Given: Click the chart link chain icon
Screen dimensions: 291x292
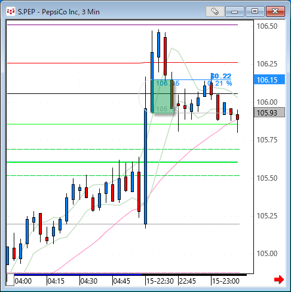Looking at the screenshot, I should (215, 11).
